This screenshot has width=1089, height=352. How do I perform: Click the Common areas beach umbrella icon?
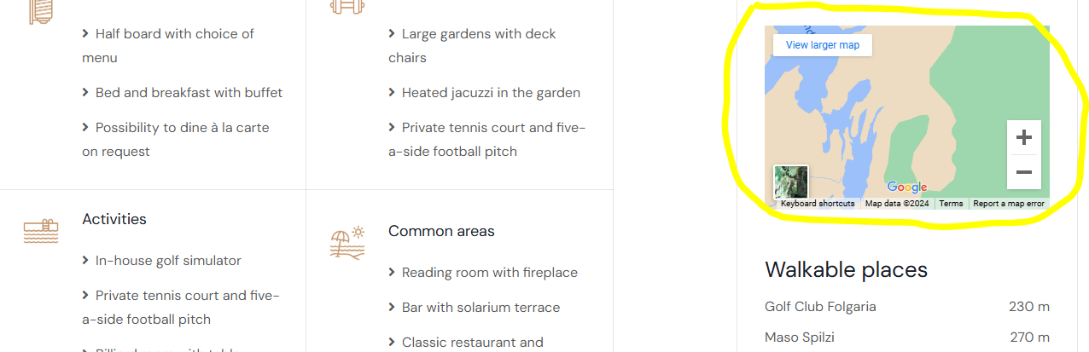[x=347, y=243]
